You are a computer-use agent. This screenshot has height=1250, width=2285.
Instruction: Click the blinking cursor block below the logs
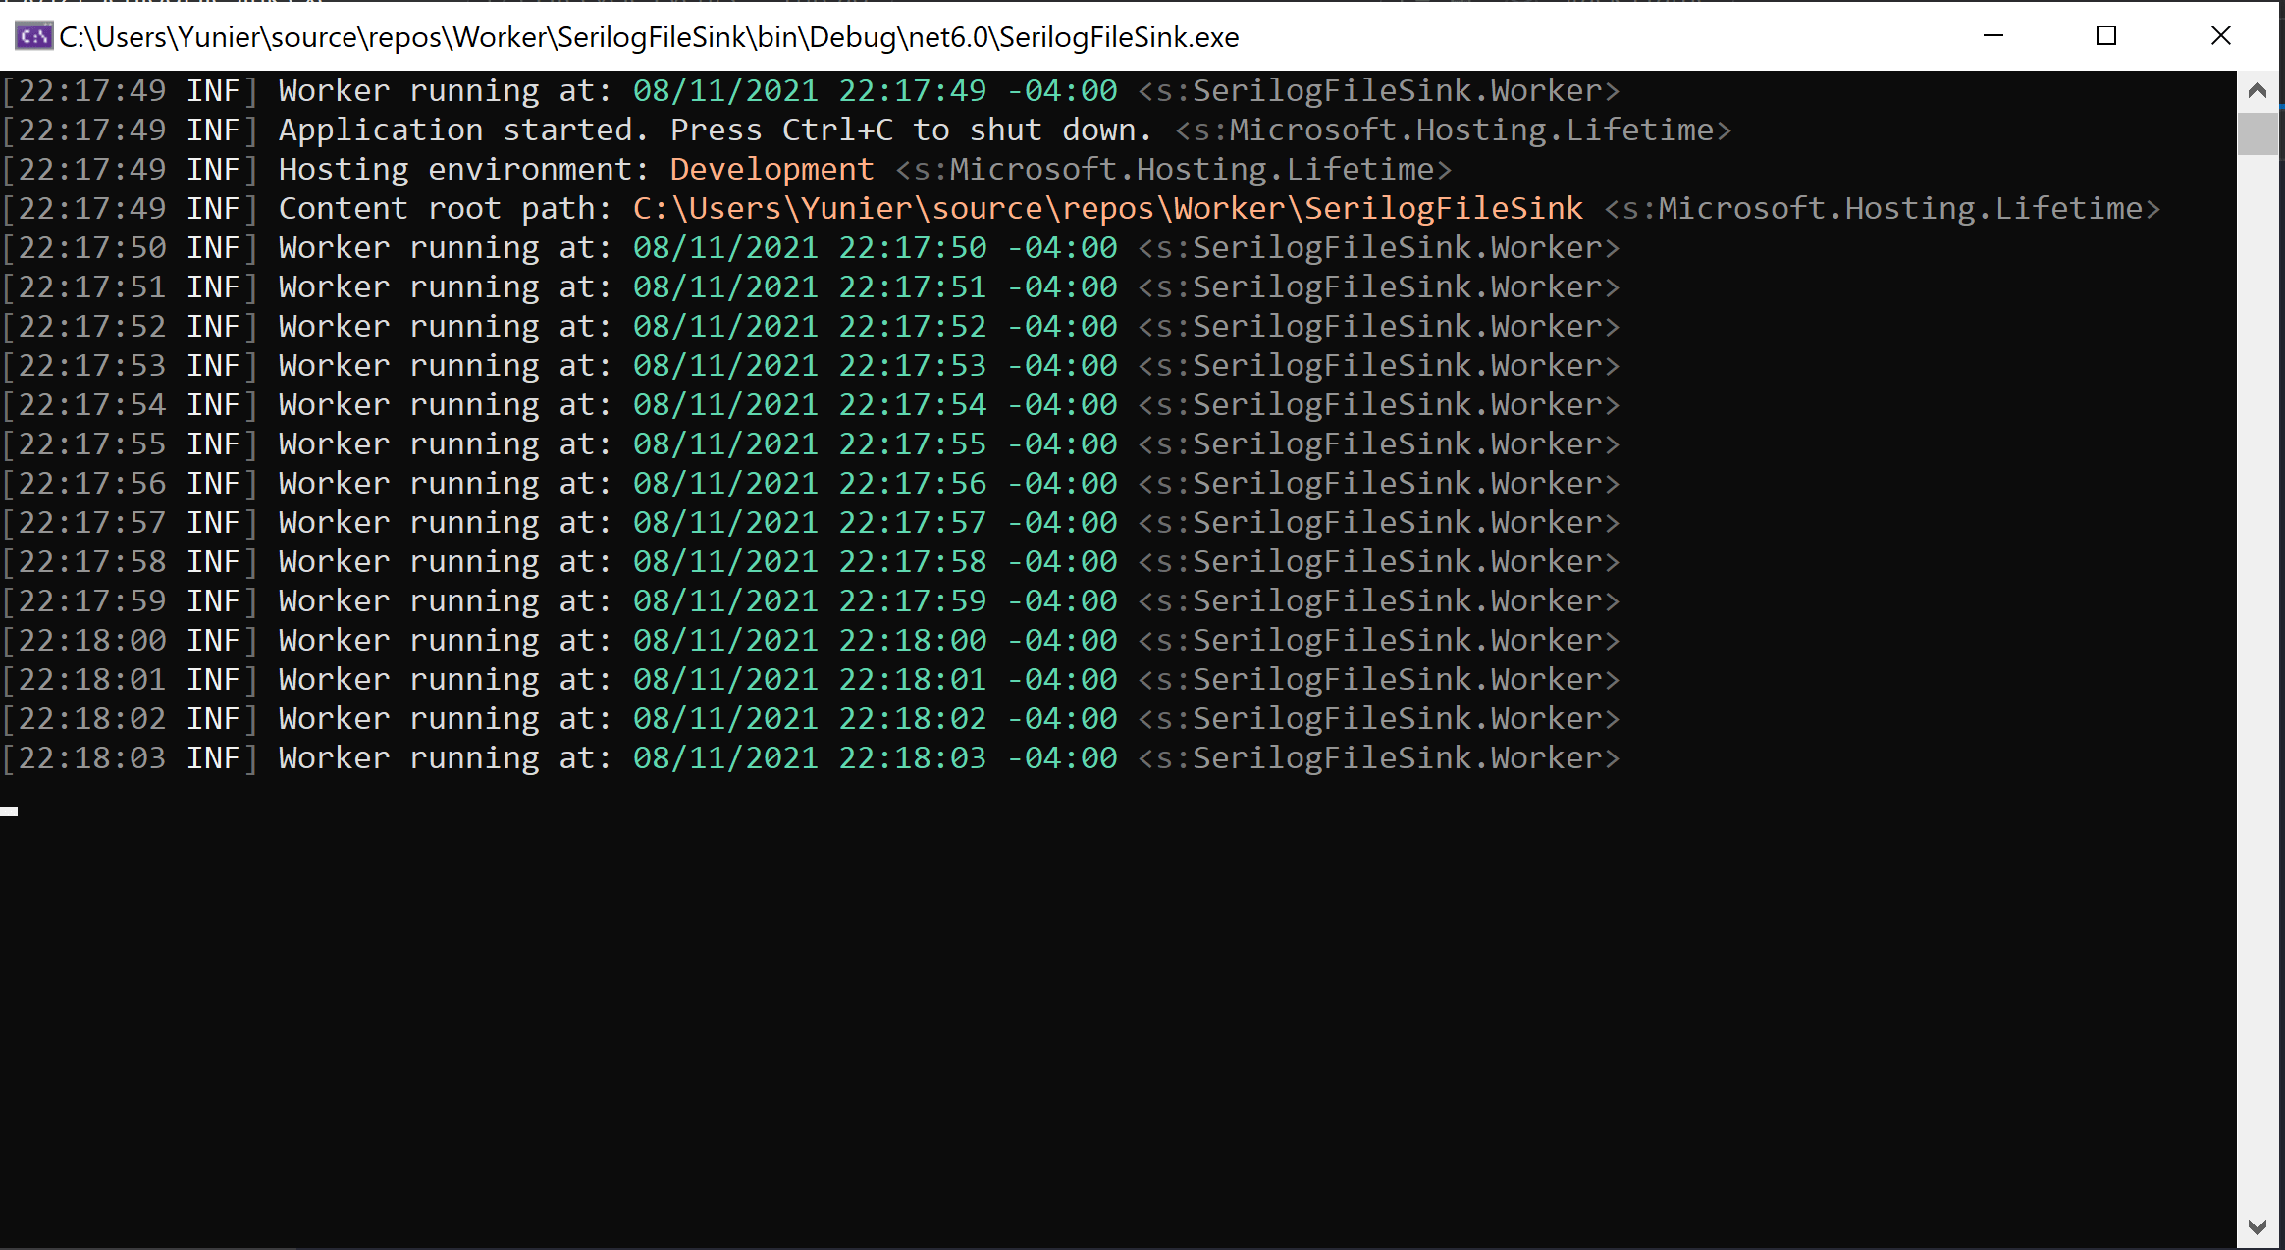tap(10, 810)
